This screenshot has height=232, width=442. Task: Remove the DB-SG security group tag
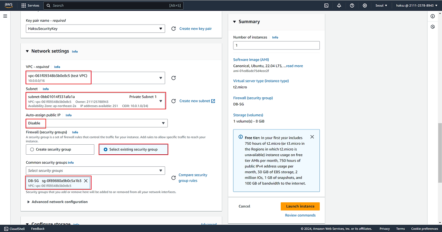click(86, 181)
